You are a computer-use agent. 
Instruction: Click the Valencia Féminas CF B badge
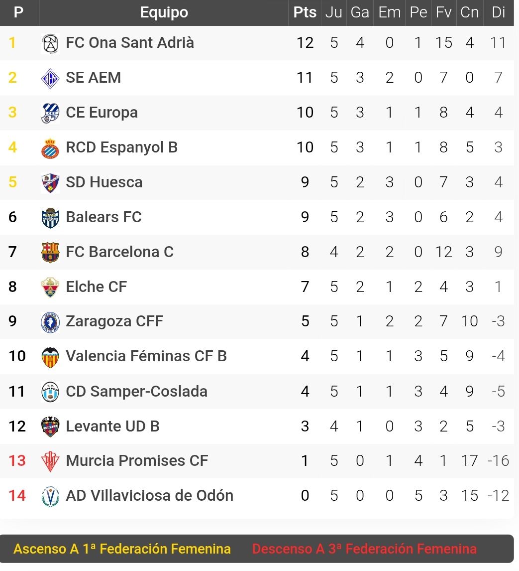(50, 357)
